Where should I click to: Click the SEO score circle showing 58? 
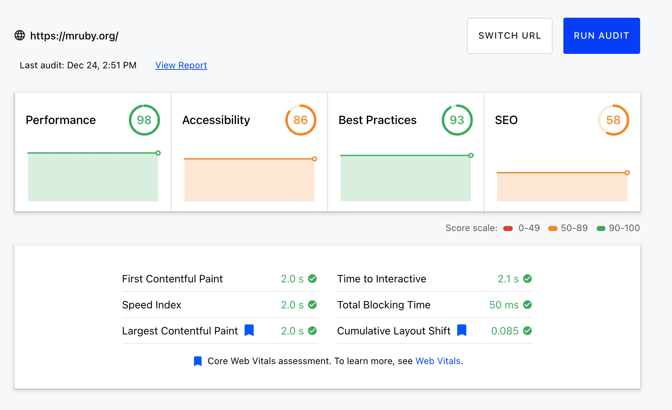point(613,120)
